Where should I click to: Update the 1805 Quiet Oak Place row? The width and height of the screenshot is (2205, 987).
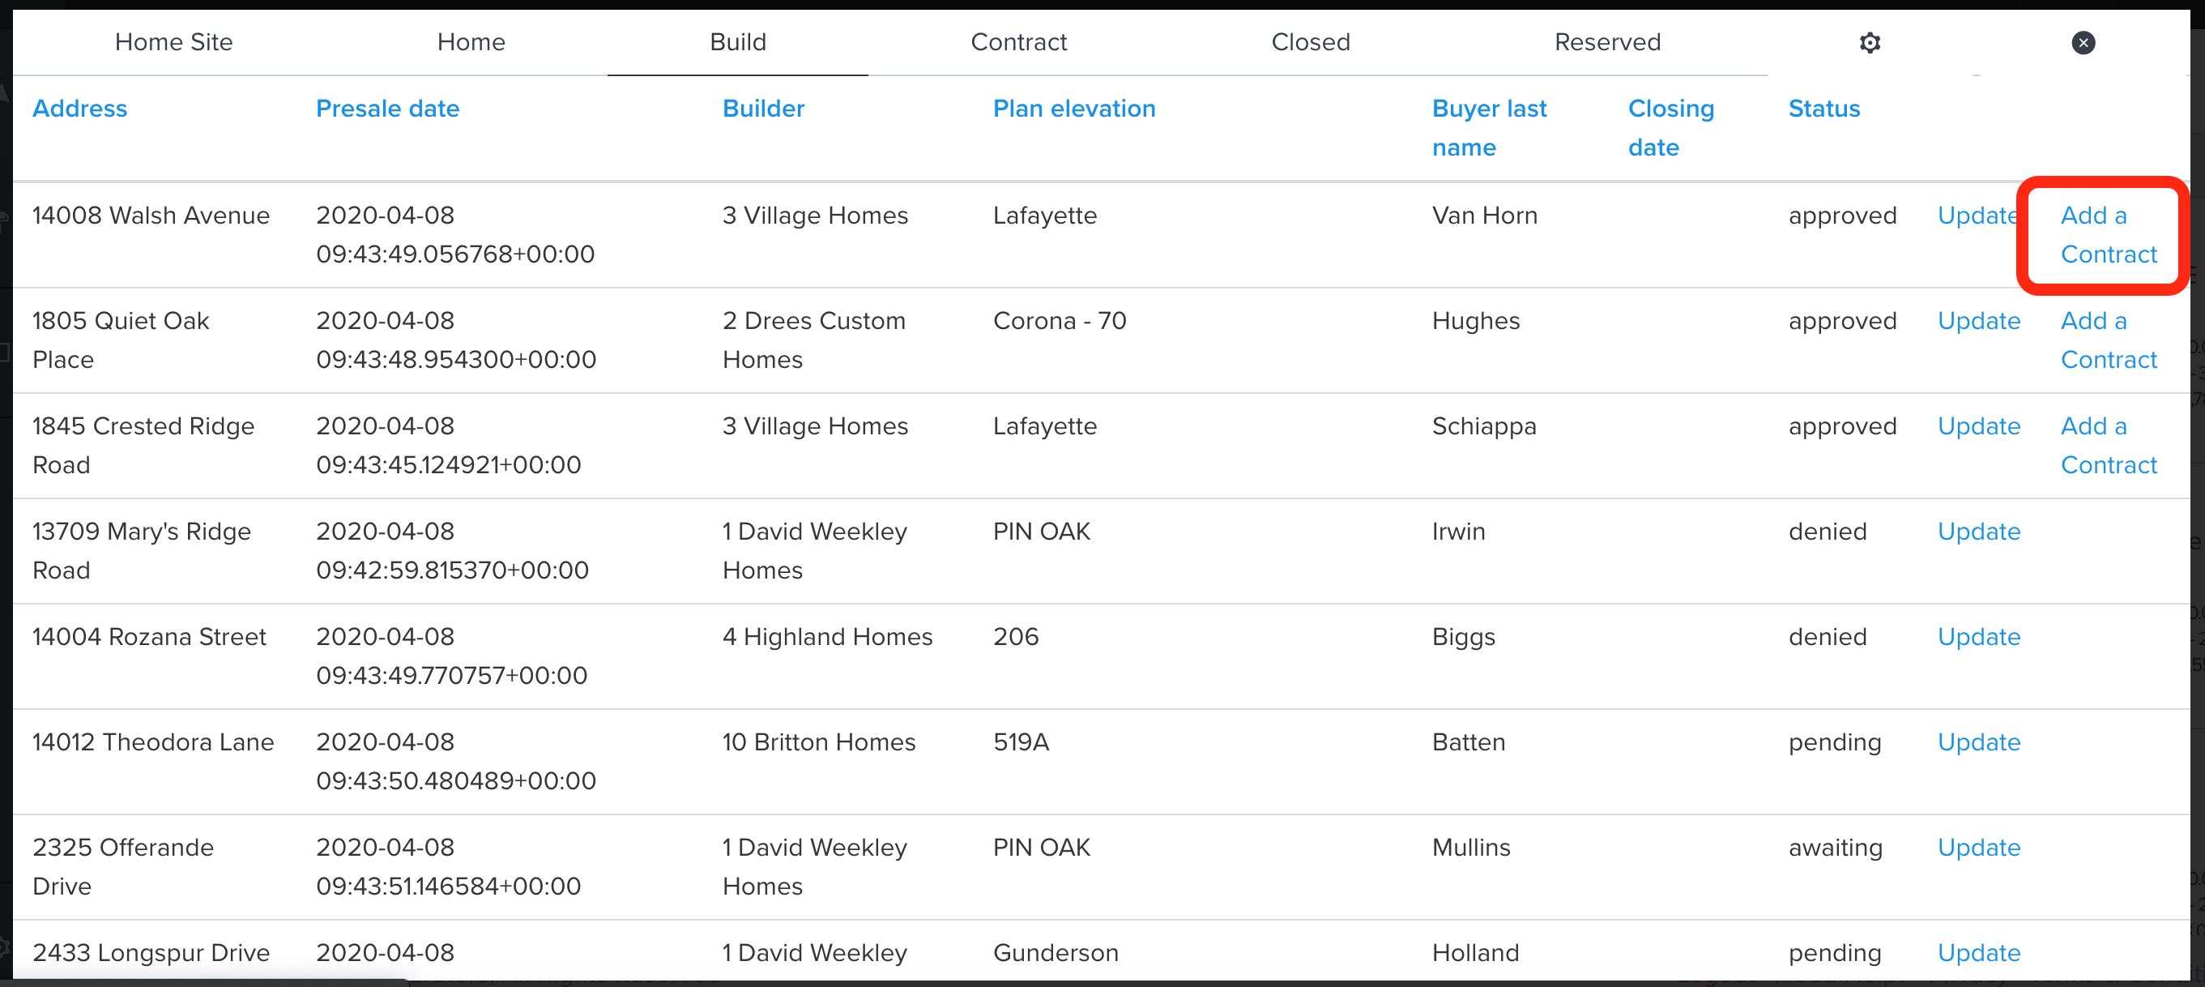[x=1978, y=321]
